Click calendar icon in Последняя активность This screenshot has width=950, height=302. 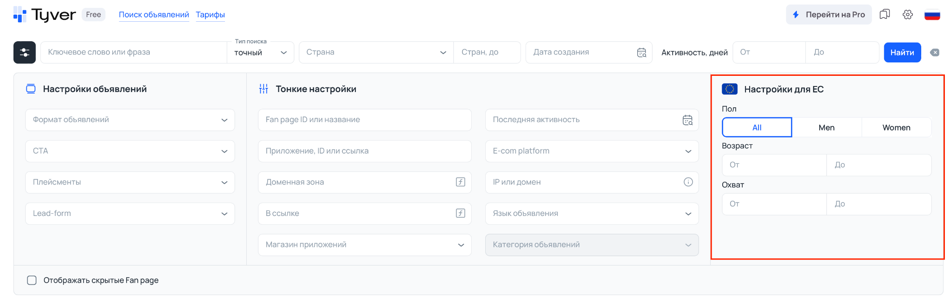[x=687, y=120]
